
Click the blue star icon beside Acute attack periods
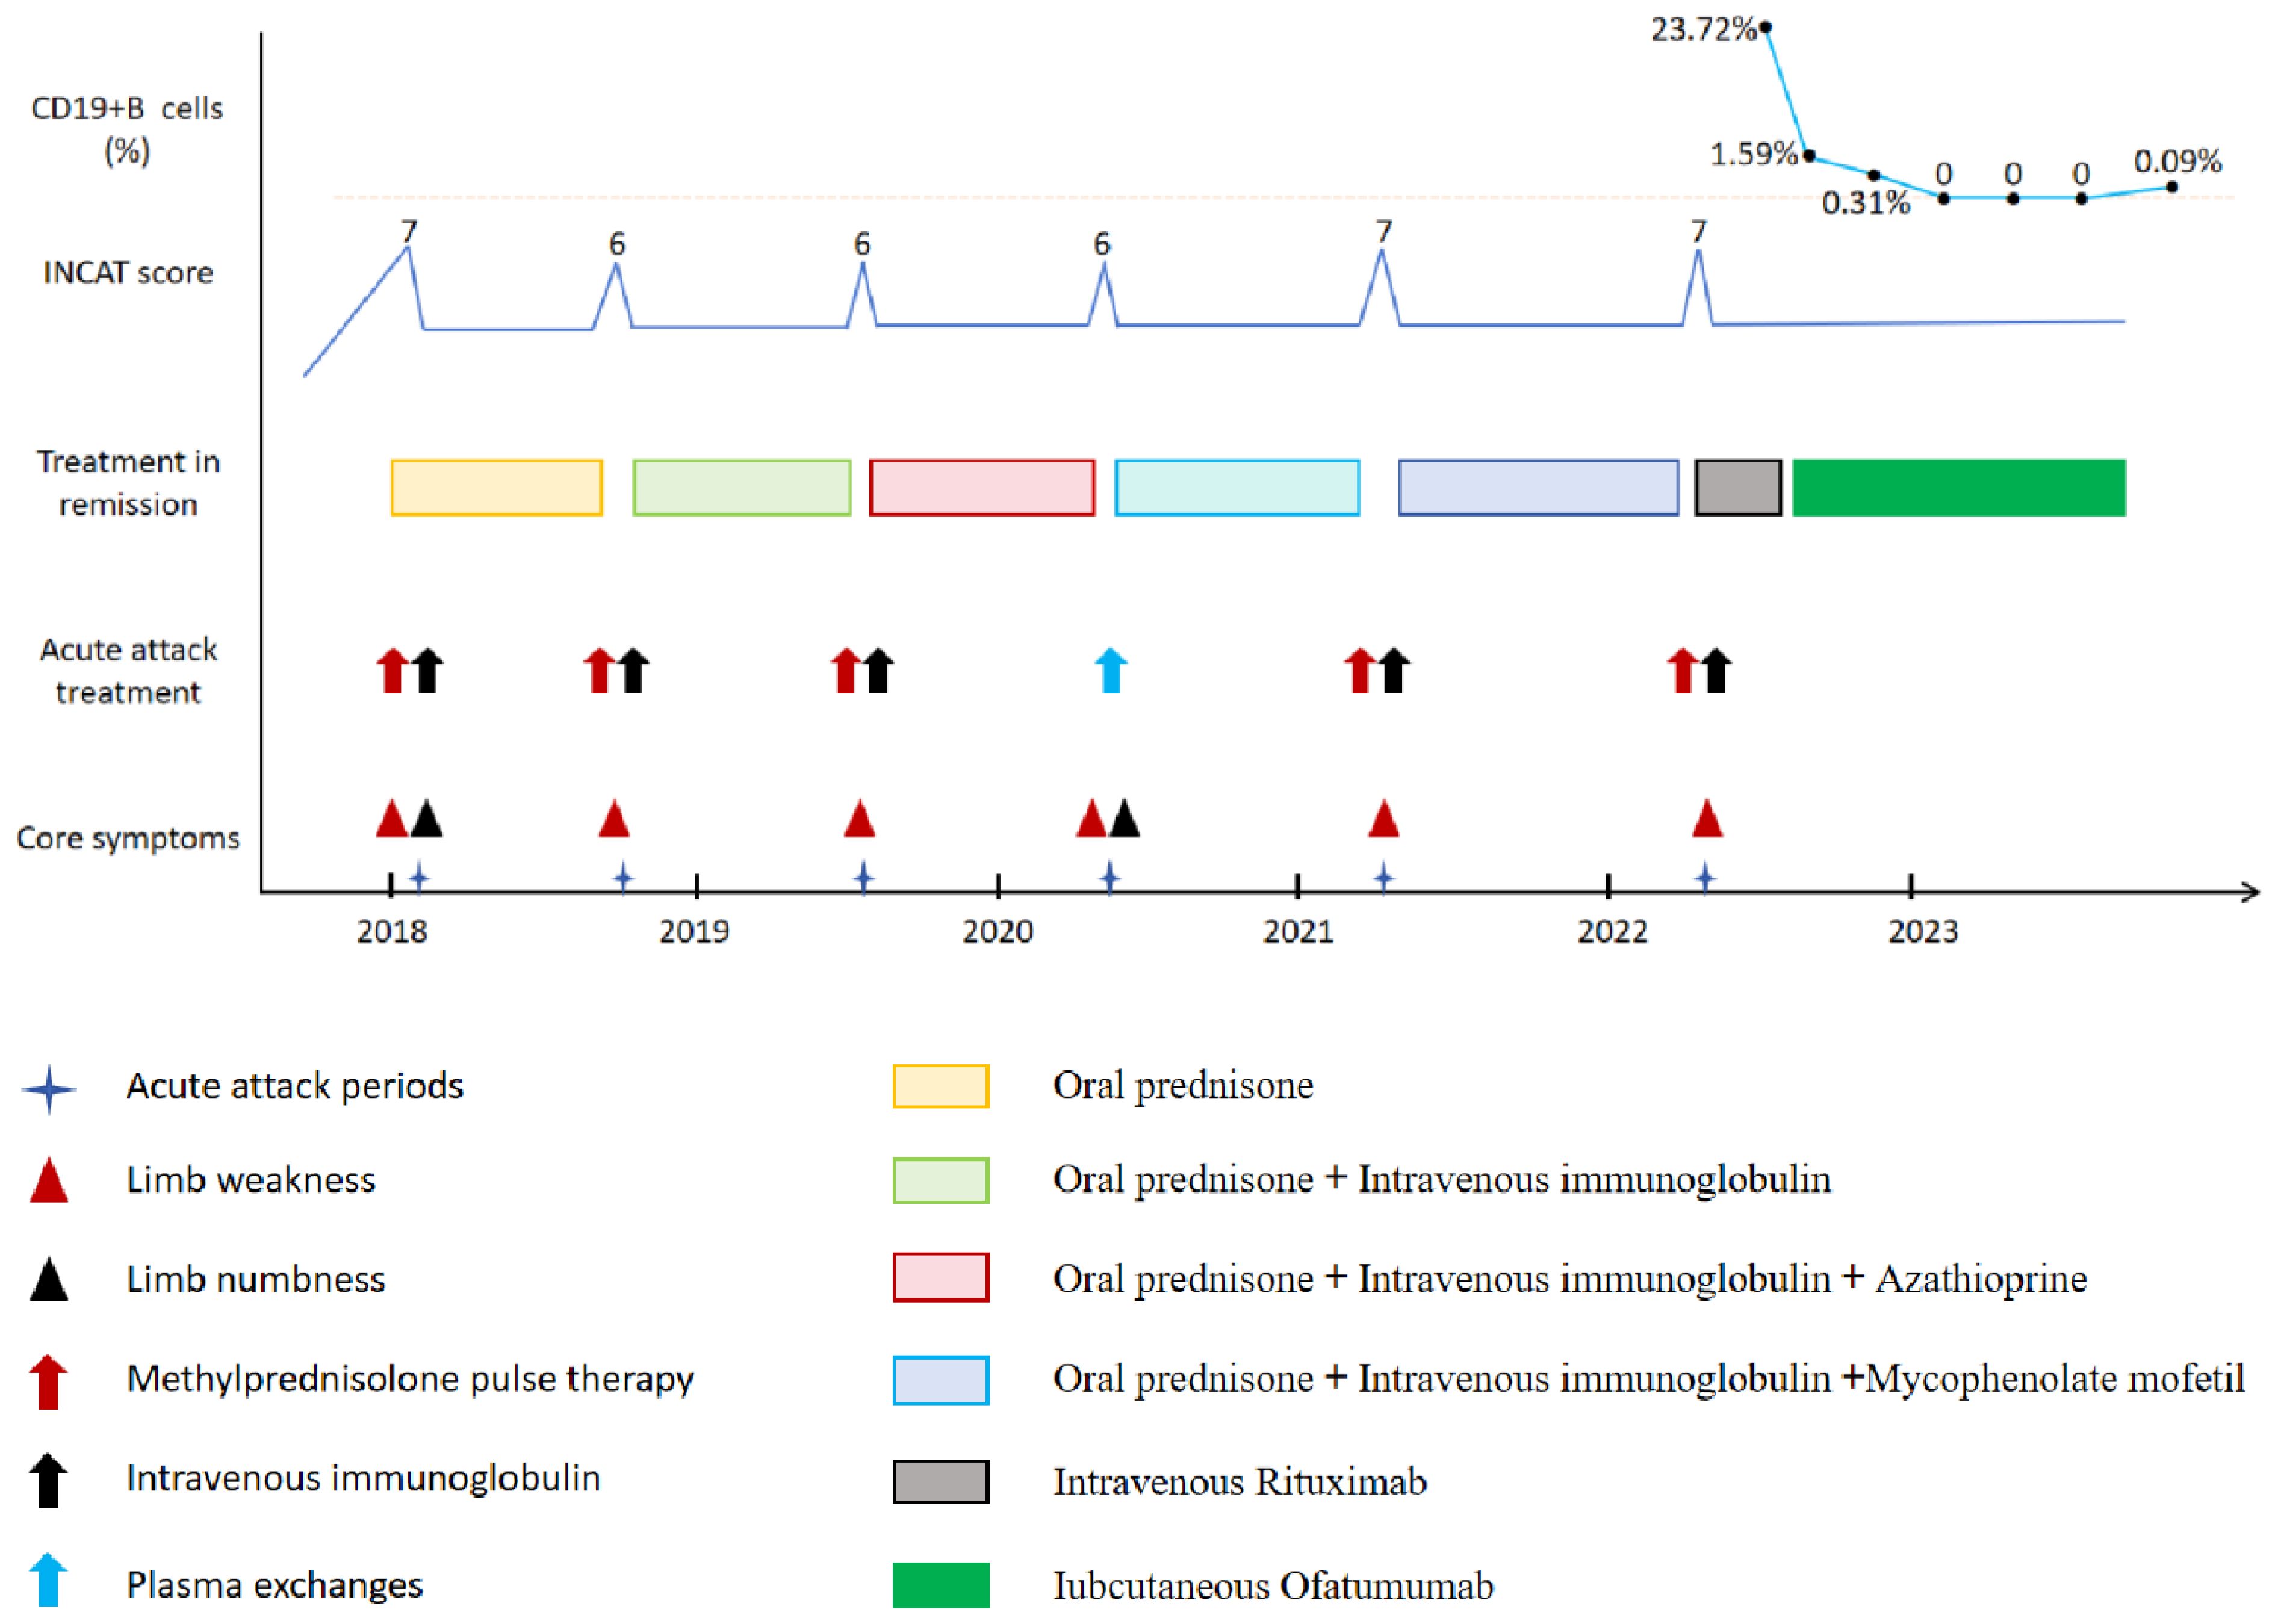tap(49, 1089)
